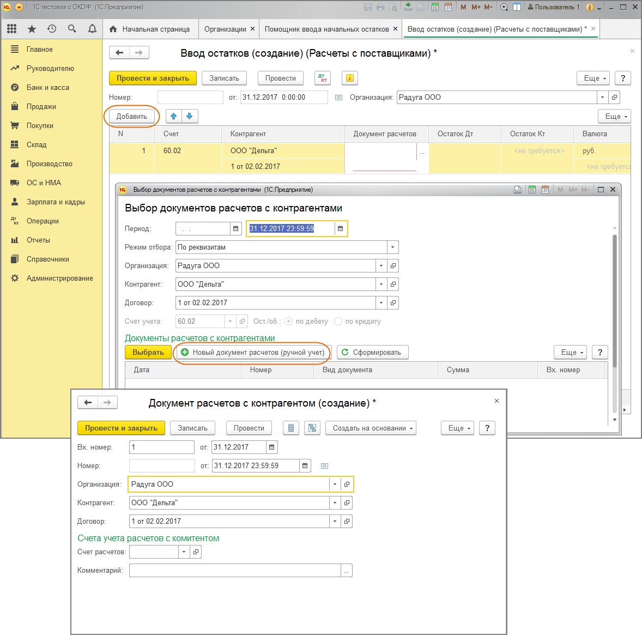
Task: Open Организация card in Ввод остатков header
Action: click(614, 98)
